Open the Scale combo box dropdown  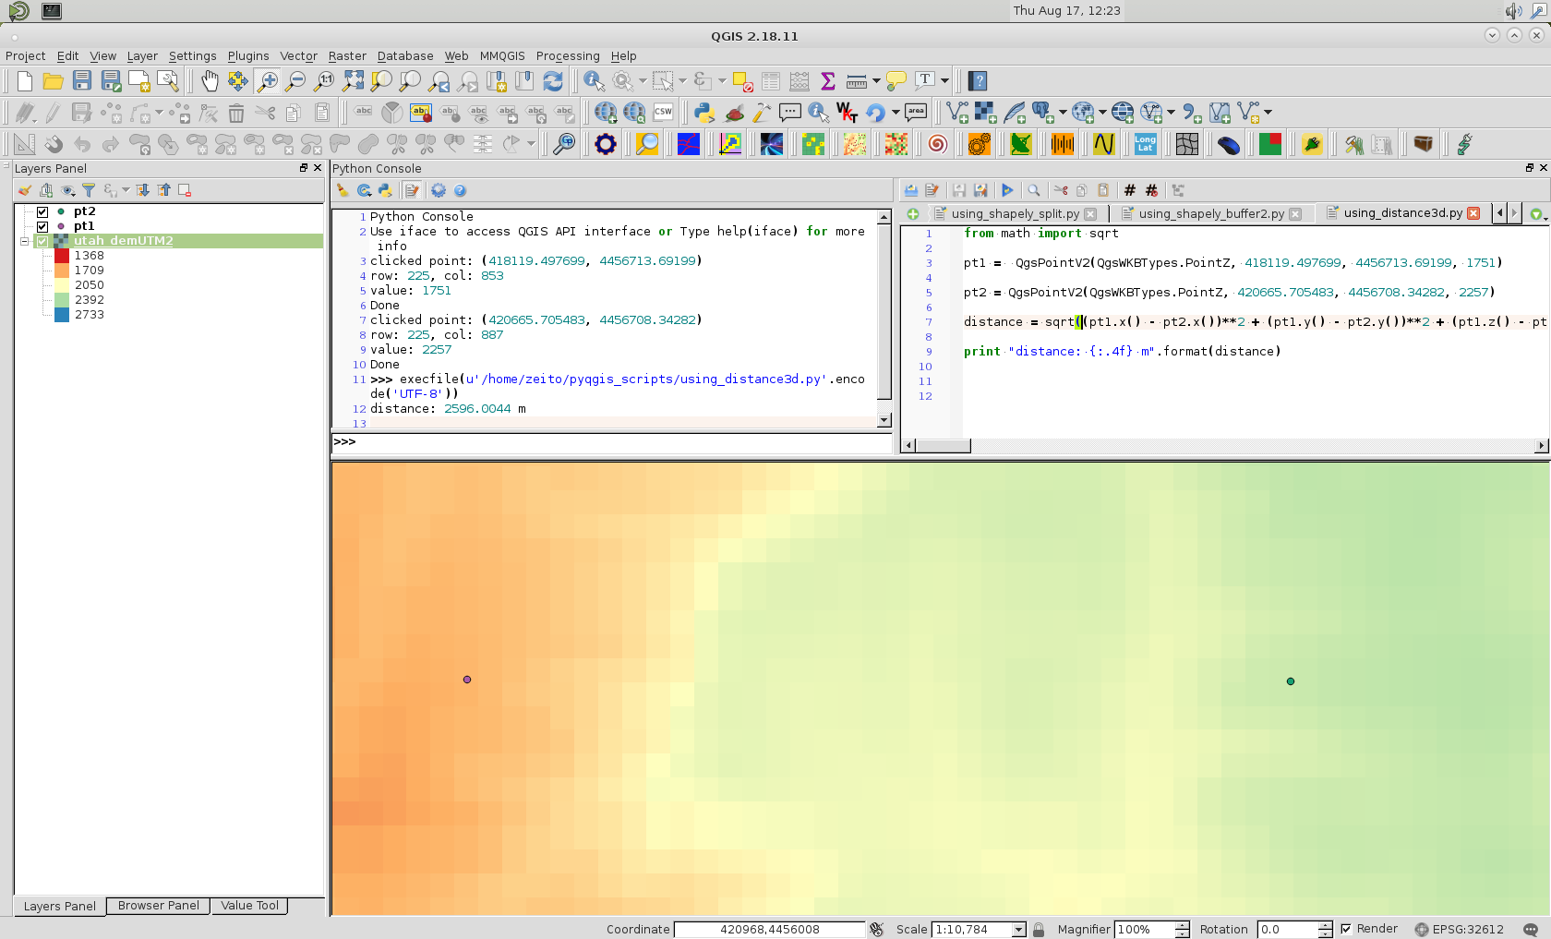pos(1019,930)
